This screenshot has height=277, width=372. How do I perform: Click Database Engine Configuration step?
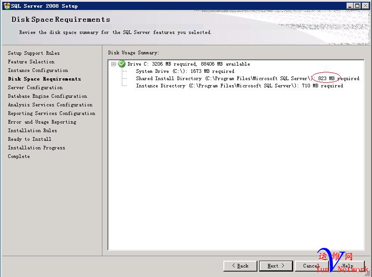pyautogui.click(x=48, y=96)
